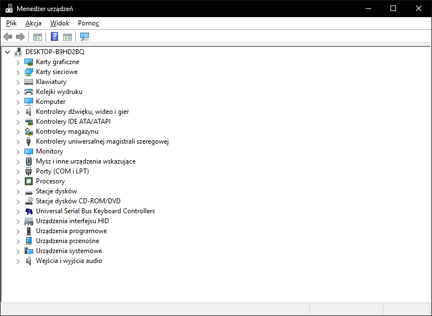Select Kontrolery dźwięku, wideo i gier
The image size is (432, 316).
pos(82,112)
